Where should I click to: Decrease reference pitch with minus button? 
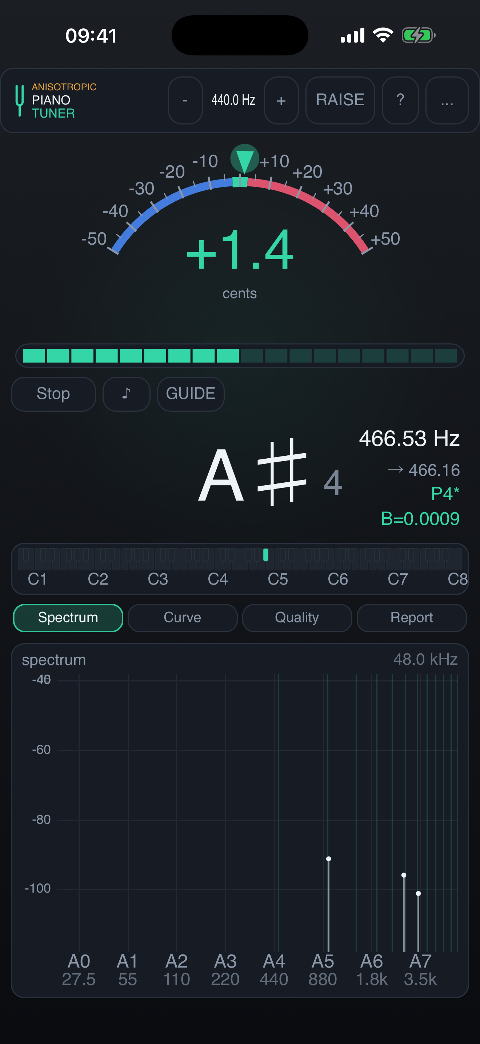(185, 100)
